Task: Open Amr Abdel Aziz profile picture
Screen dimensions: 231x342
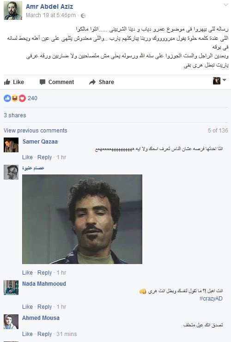Action: click(13, 11)
